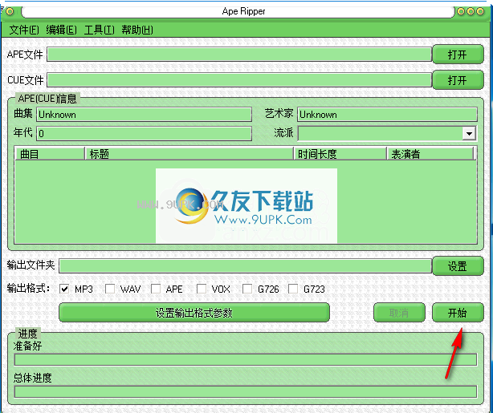Enable the APE output format
The height and width of the screenshot is (413, 493).
(x=156, y=289)
